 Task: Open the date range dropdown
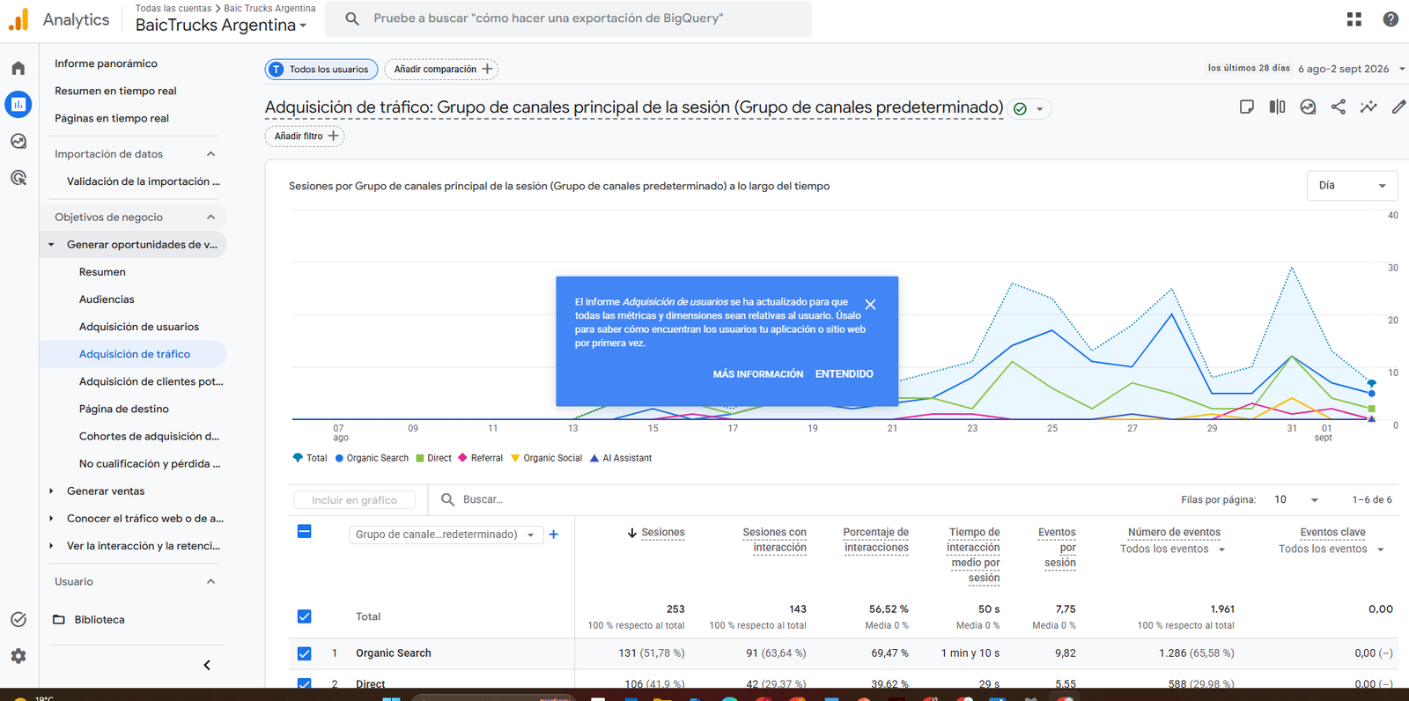(x=1352, y=69)
